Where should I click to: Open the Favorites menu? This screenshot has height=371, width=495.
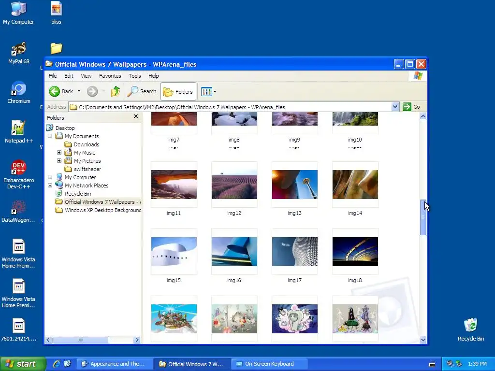click(110, 76)
